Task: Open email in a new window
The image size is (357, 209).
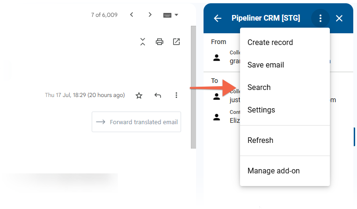Action: (176, 42)
